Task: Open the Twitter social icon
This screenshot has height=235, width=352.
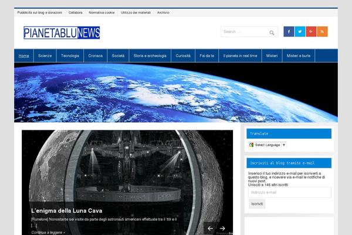Action: [300, 32]
